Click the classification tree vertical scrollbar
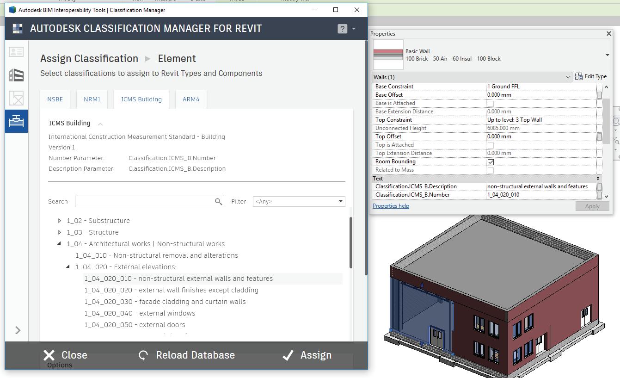Screen dimensions: 620x378 351,243
